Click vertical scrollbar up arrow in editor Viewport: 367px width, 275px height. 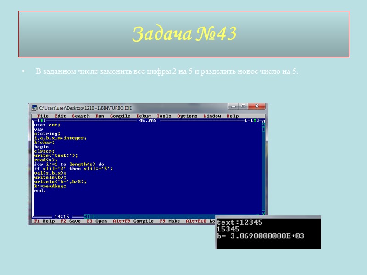(263, 125)
